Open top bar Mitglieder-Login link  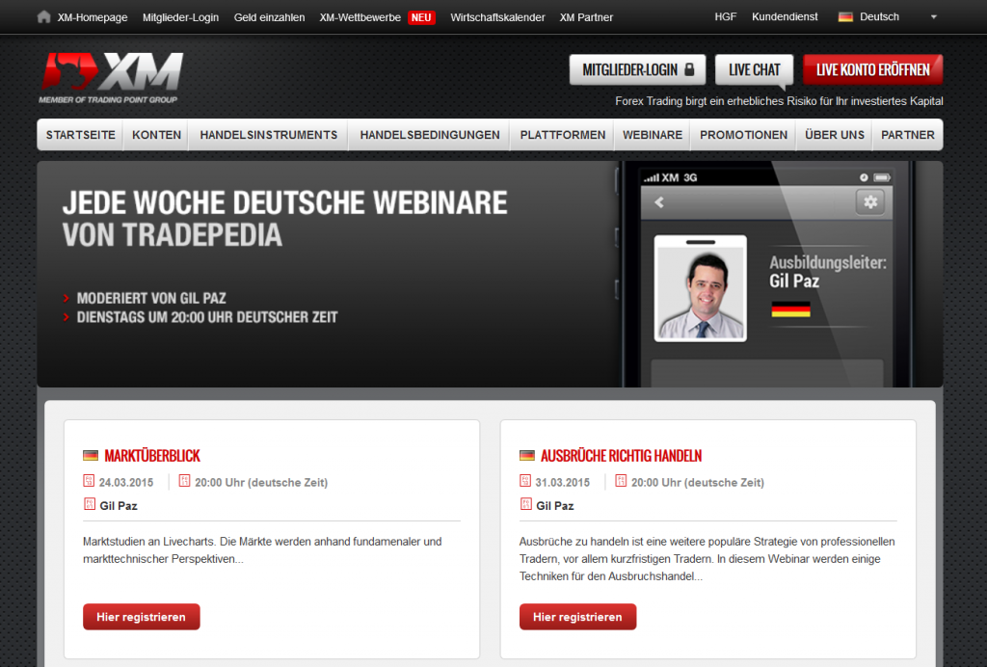(x=180, y=17)
